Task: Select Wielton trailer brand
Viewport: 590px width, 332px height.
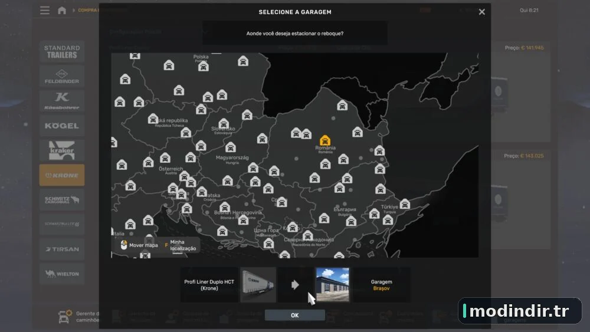Action: pyautogui.click(x=62, y=274)
